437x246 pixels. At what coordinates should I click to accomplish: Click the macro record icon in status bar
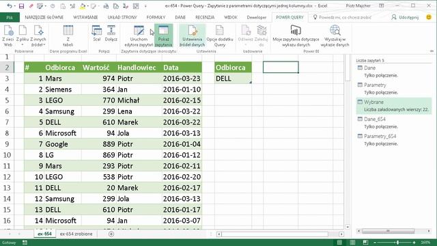25,243
